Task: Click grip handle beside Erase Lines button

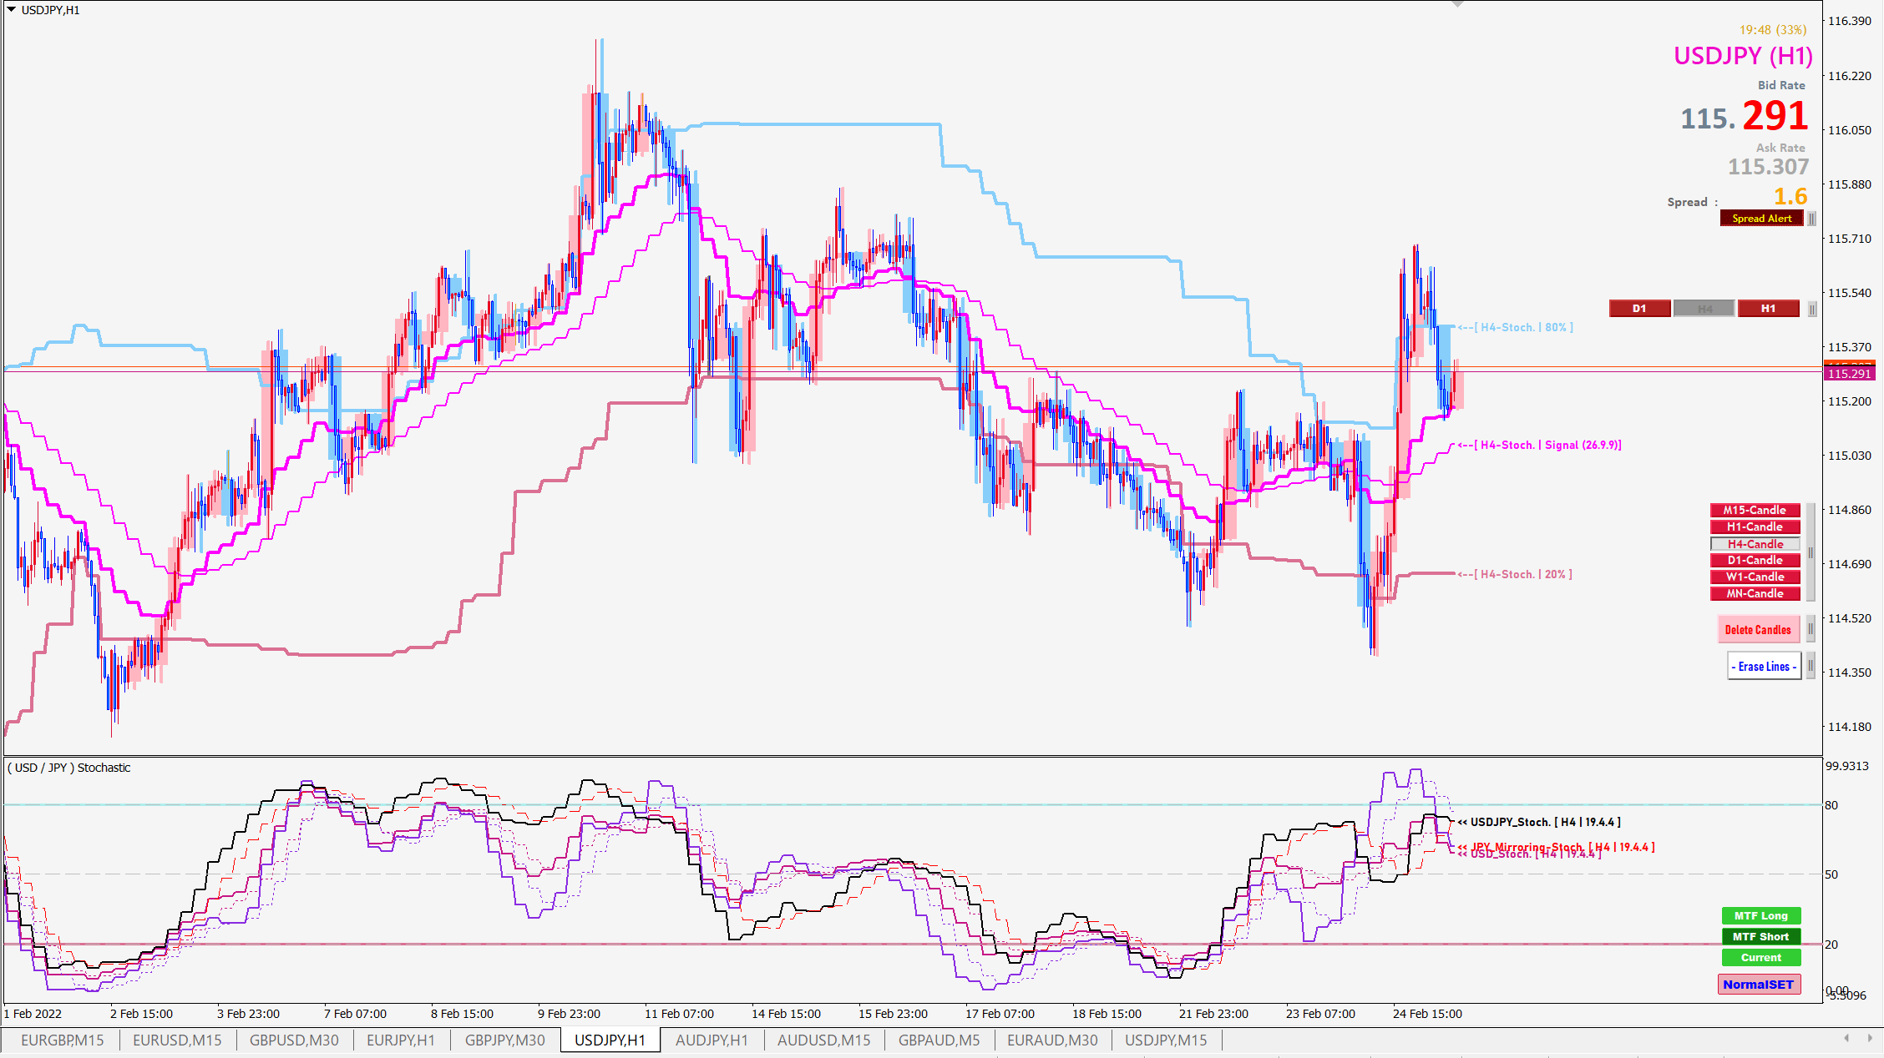Action: pyautogui.click(x=1811, y=666)
